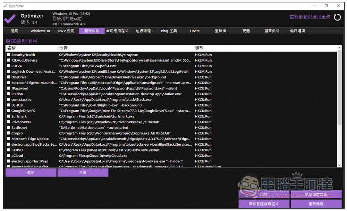347x211 pixels.
Task: Check the SecurityHealth entry box
Action: [x=8, y=55]
